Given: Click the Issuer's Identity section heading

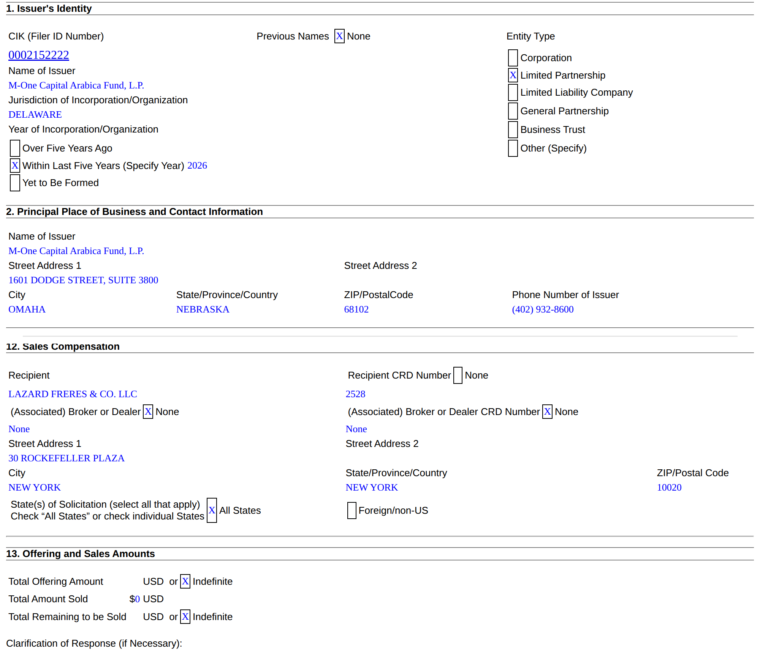Looking at the screenshot, I should pos(49,8).
